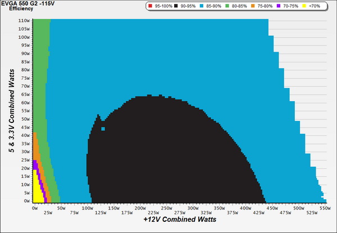Viewport: 337px width, 233px height.
Task: Click the '95-100%' legend label
Action: 163,6
